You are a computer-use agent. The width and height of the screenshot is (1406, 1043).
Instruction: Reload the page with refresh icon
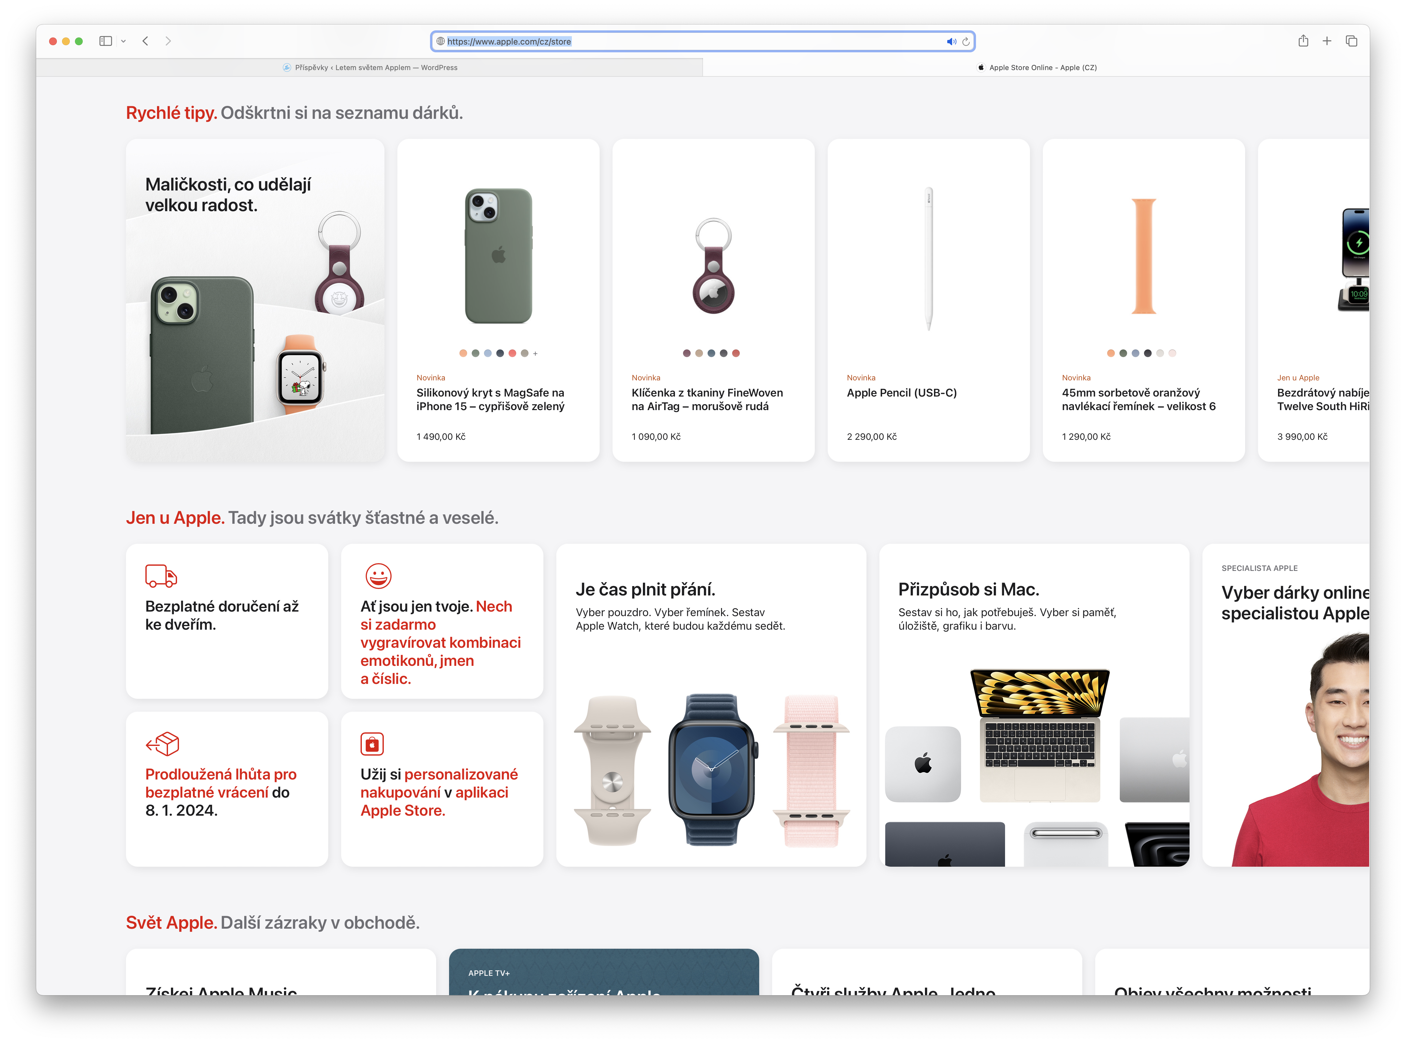(x=966, y=42)
